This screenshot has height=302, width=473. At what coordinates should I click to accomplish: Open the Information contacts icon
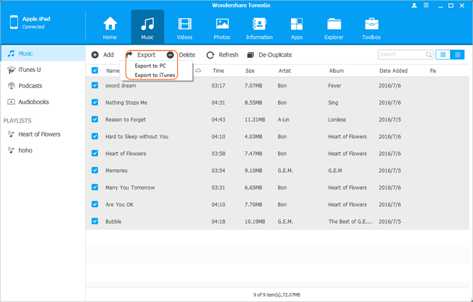click(x=259, y=28)
